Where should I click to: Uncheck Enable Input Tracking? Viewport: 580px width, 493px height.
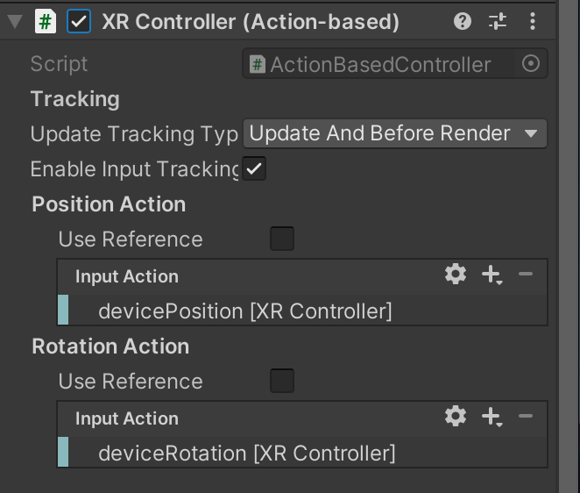(254, 169)
